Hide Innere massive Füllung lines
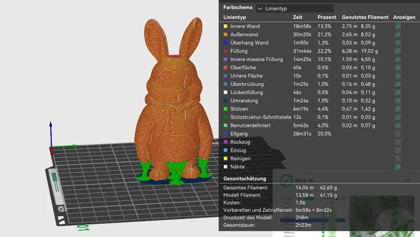Screen dimensions: 420x237 point(398,59)
